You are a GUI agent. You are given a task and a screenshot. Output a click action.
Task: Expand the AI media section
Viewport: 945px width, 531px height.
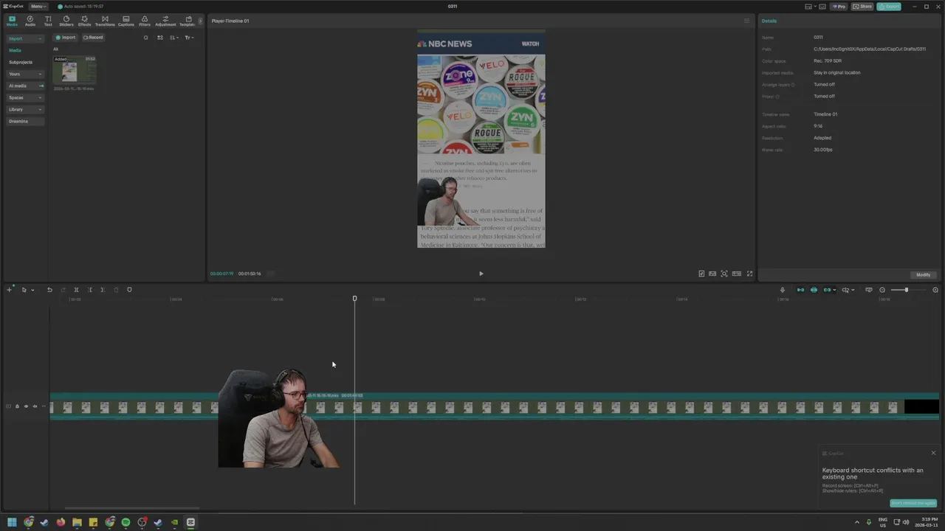[25, 86]
